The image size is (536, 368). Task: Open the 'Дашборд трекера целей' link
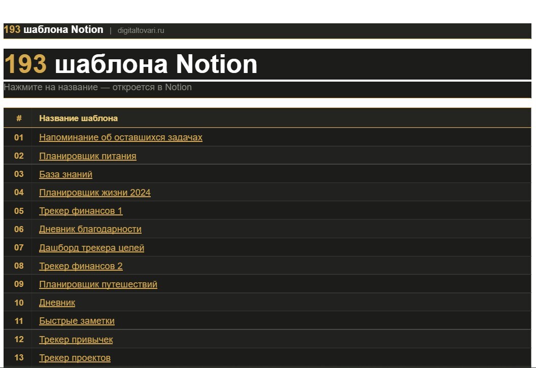pyautogui.click(x=91, y=247)
